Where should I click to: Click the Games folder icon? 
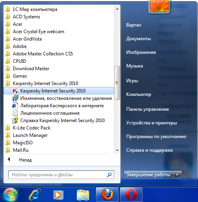[x=8, y=76]
